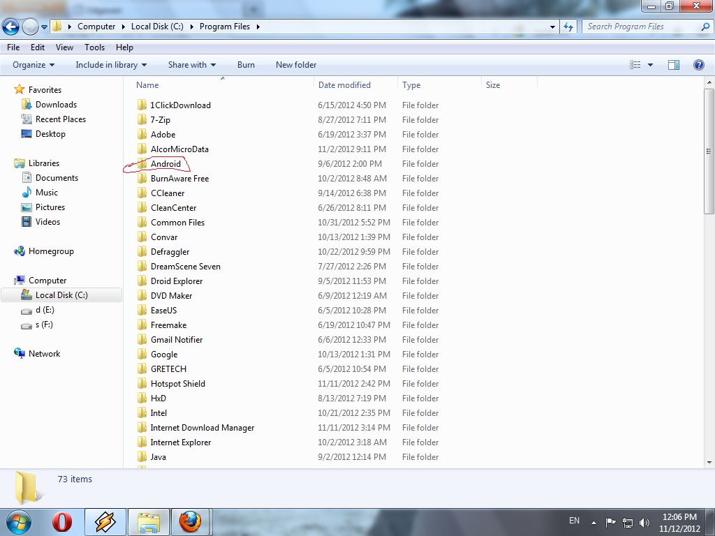Screen dimensions: 715x536
Task: Click the network tray icon
Action: click(628, 522)
